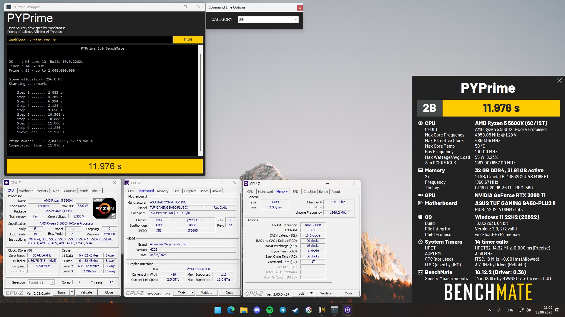Viewport: 565px width, 317px height.
Task: Launch Microsoft Edge from taskbar
Action: 231,310
